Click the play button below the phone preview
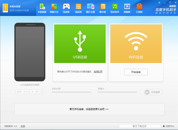Viewport: 178px width, 130px height. (x=32, y=92)
